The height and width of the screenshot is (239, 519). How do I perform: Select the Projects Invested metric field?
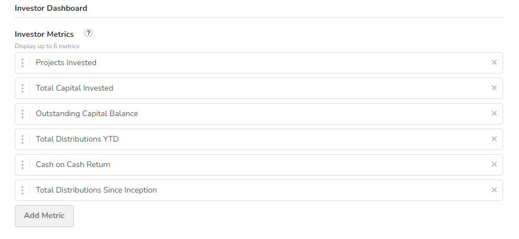(259, 63)
